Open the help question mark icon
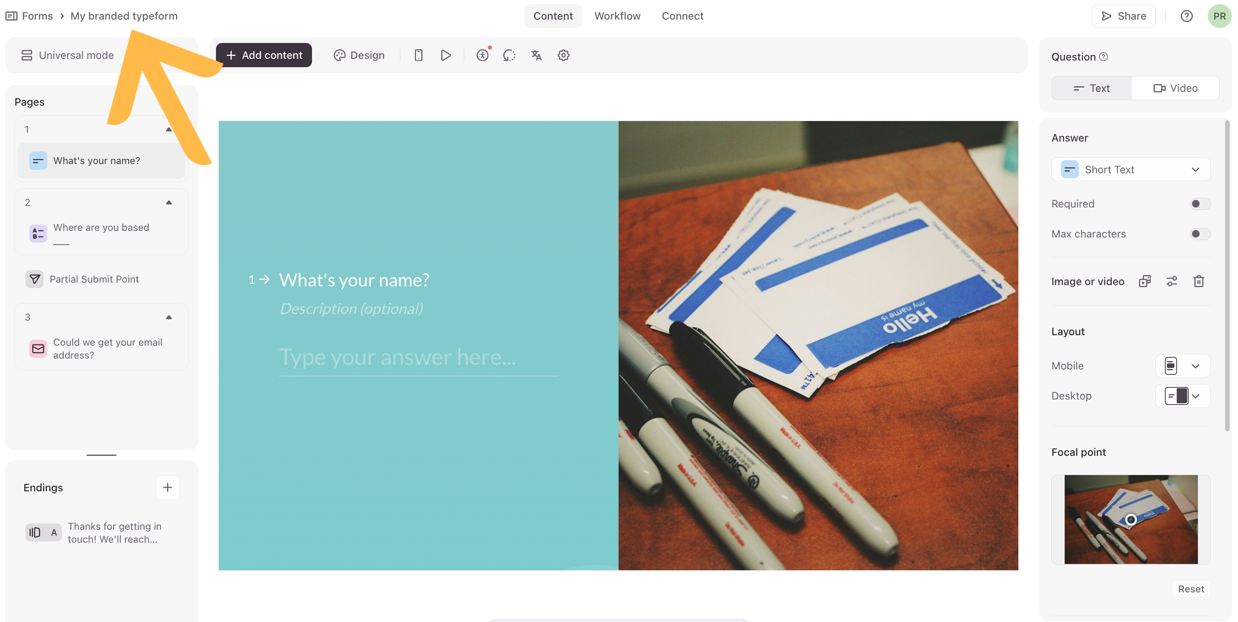The image size is (1238, 622). [1186, 16]
